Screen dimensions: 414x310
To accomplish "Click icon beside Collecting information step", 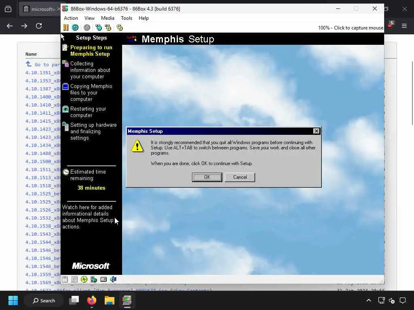I will (65, 64).
